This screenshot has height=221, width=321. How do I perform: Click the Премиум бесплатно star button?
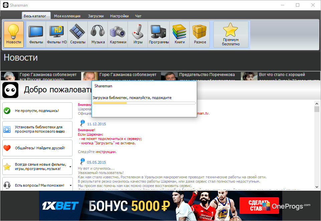coord(231,34)
